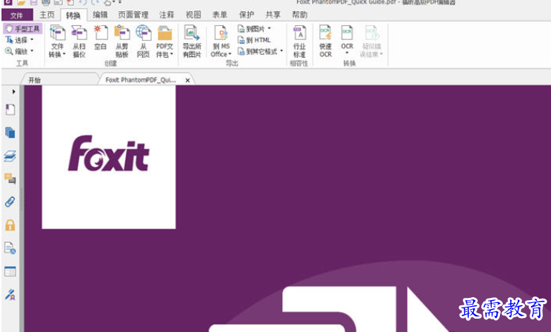The image size is (551, 332).
Task: Switch to the 帮助 ribbon tab
Action: pos(300,15)
